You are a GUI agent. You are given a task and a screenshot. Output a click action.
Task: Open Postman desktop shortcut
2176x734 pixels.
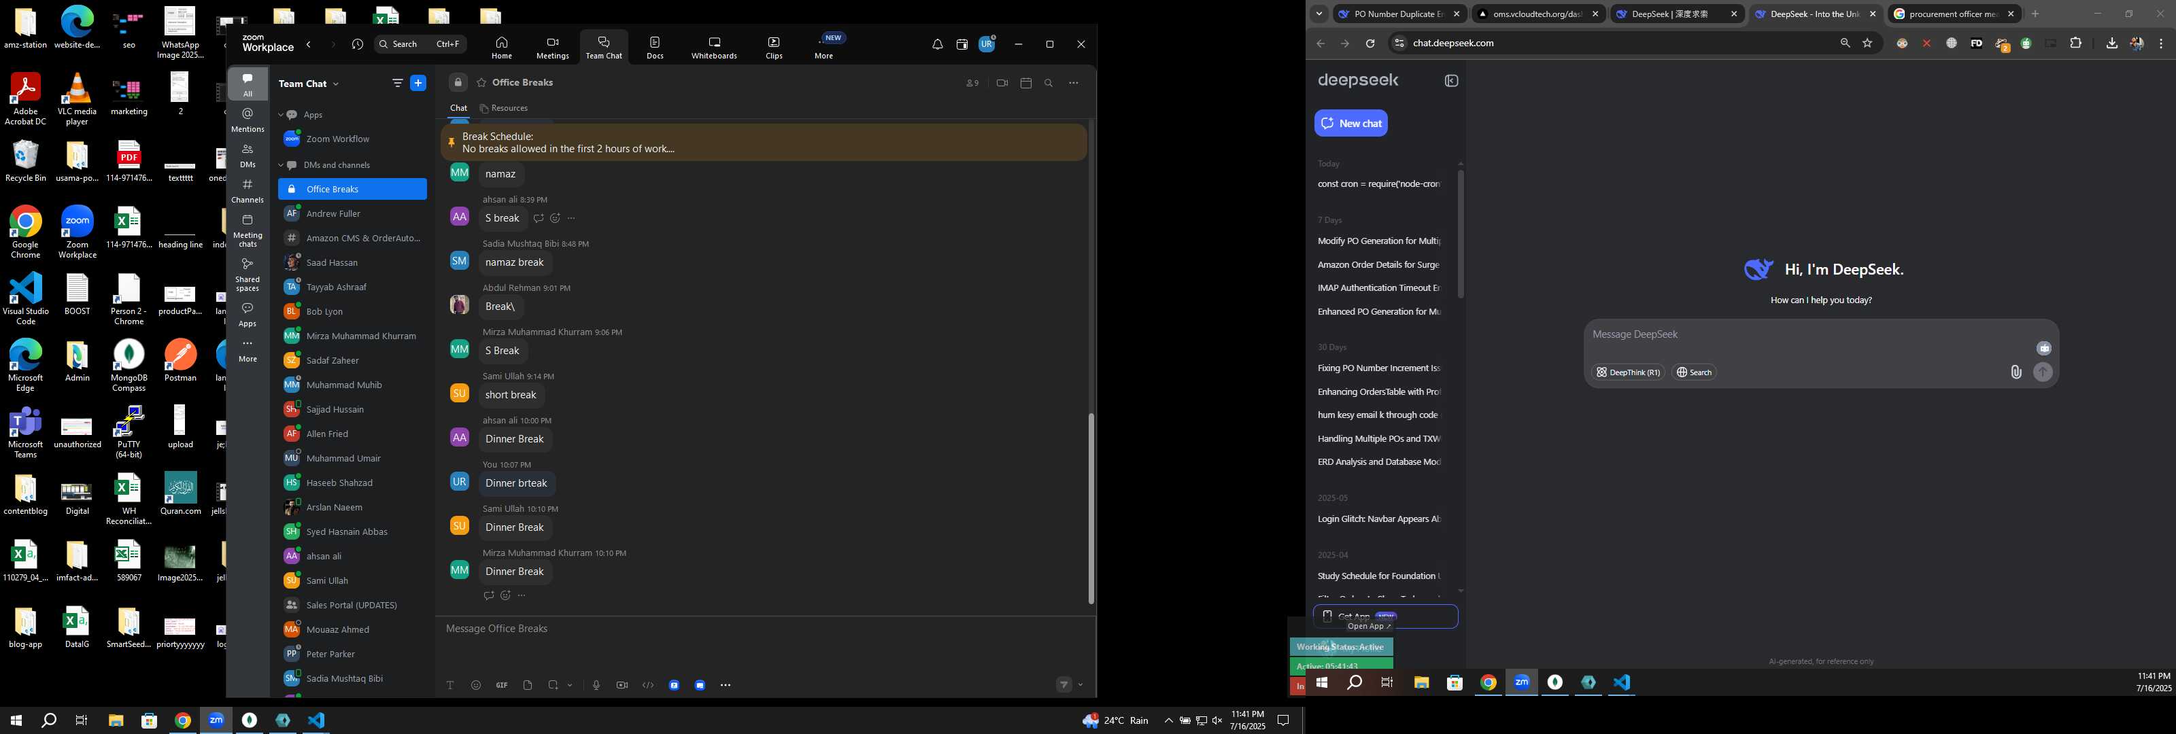tap(180, 361)
